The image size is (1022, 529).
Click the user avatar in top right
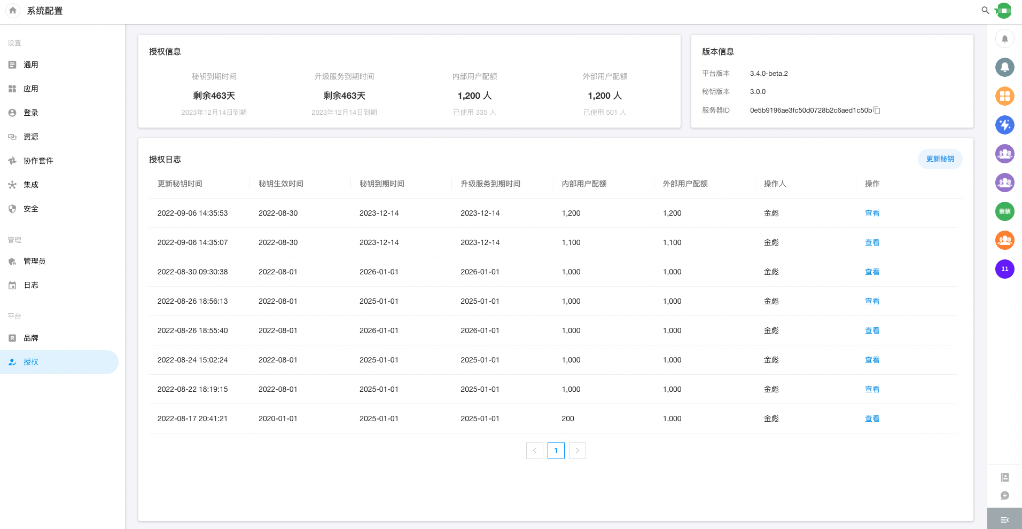point(1004,10)
